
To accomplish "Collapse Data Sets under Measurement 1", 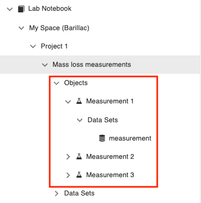I will [x=79, y=120].
